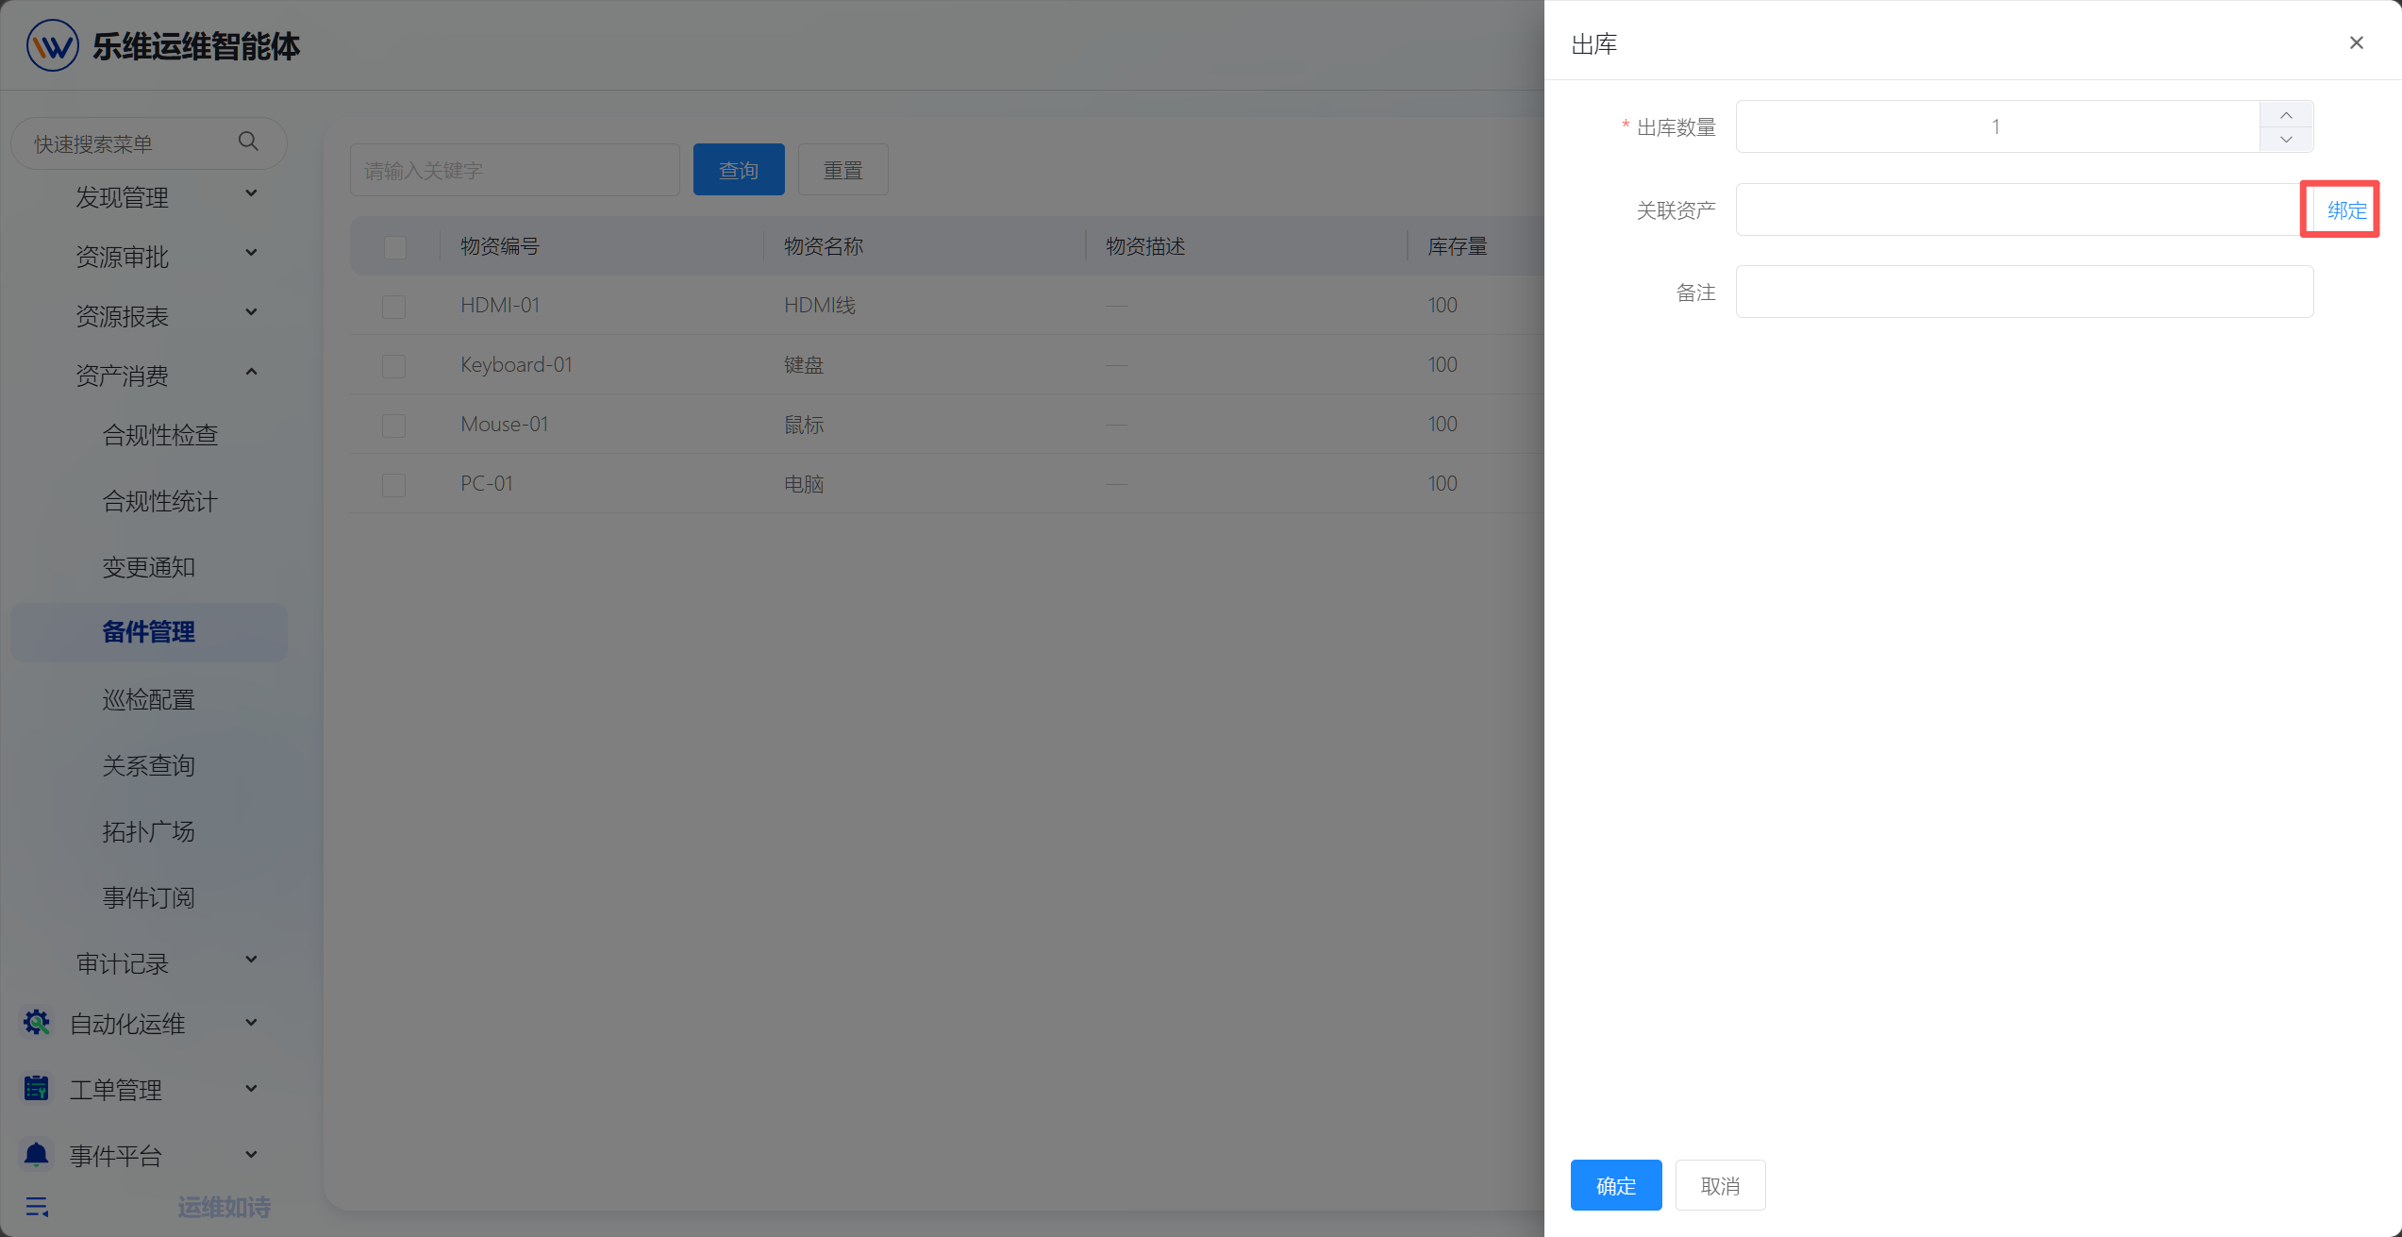
Task: Click the 运维如诗 link at sidebar bottom
Action: pos(225,1207)
